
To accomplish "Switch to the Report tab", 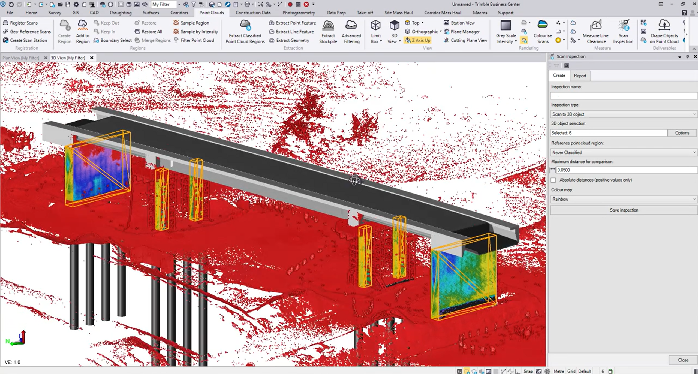I will pyautogui.click(x=580, y=76).
